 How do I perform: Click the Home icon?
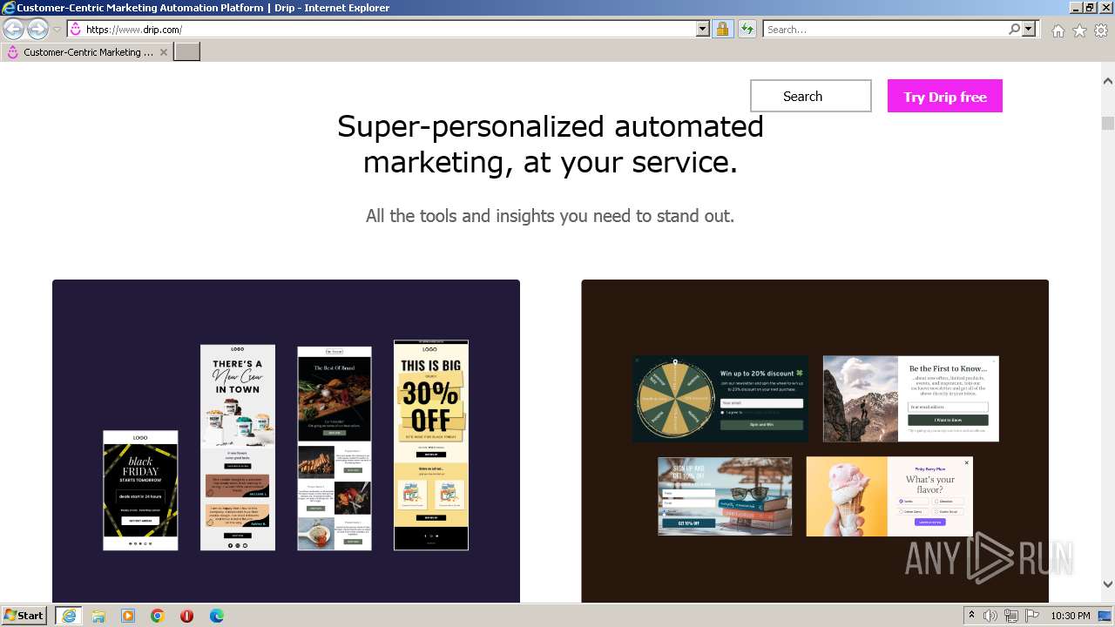pos(1058,30)
